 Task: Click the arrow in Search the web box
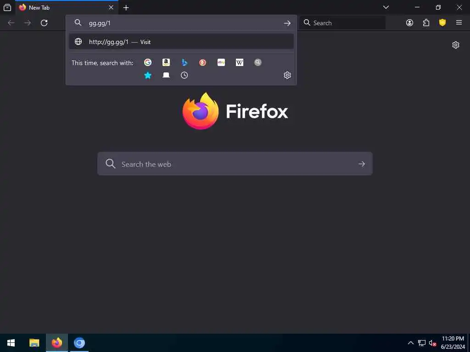tap(362, 164)
